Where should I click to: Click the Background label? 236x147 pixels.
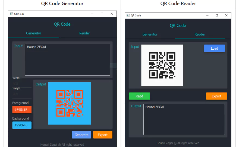[x=21, y=119]
